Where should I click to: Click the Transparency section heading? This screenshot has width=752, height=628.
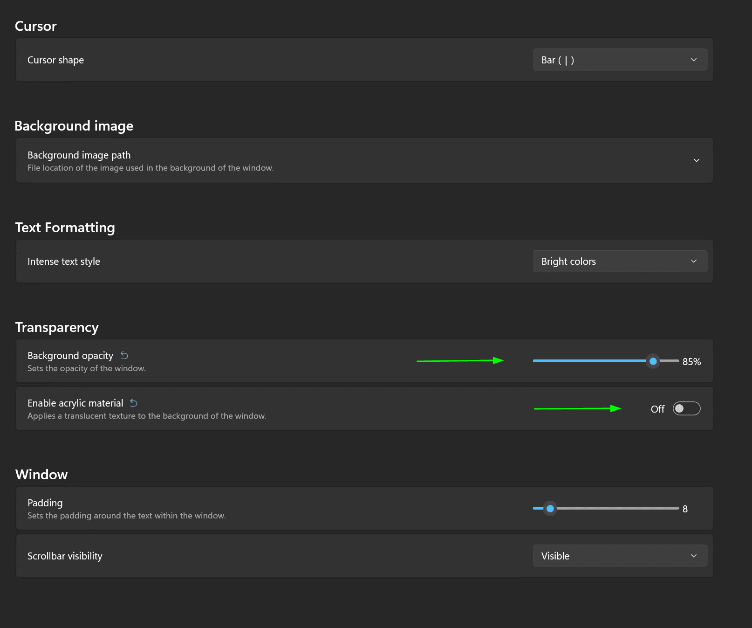pyautogui.click(x=57, y=327)
